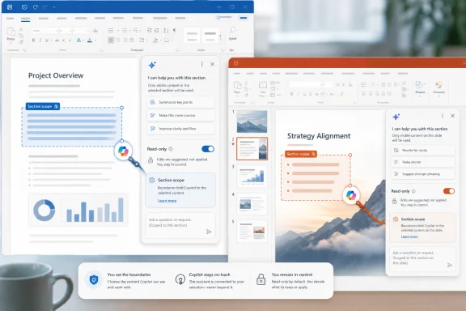Image resolution: width=466 pixels, height=311 pixels.
Task: Toggle Bold in the PowerPoint ribbon
Action: pyautogui.click(x=291, y=94)
